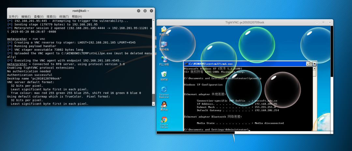
Task: Close the root@kali terminal window
Action: 152,11
